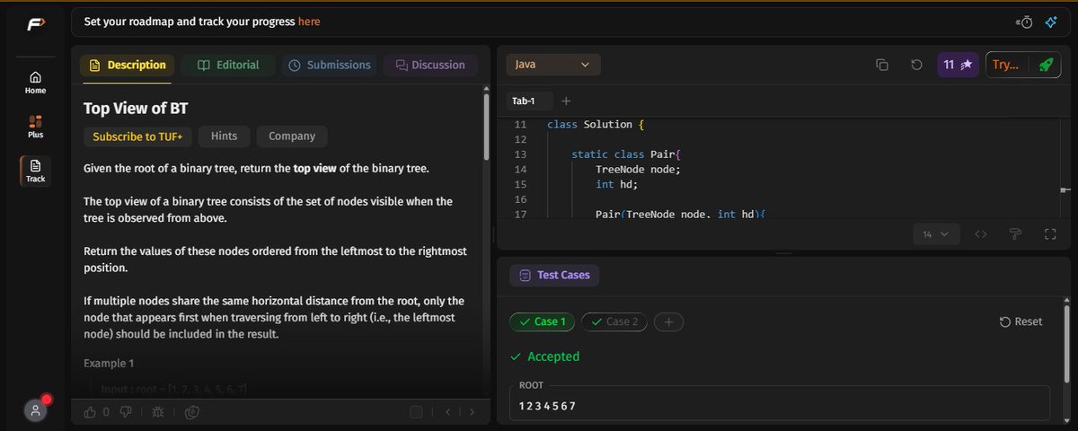This screenshot has width=1078, height=431.
Task: Open the Java language dropdown
Action: tap(553, 65)
